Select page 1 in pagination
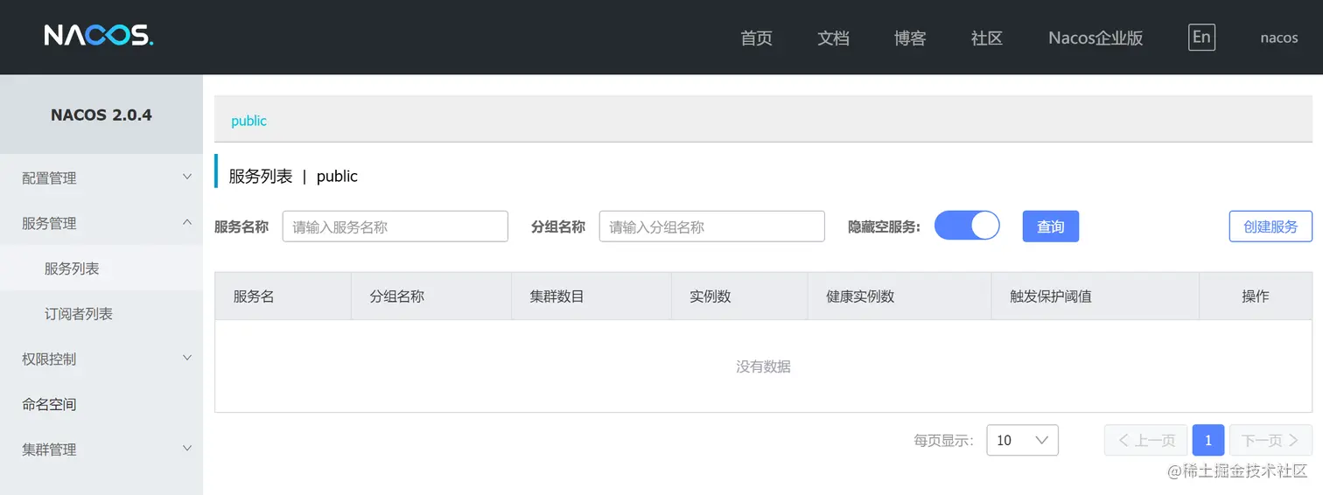The height and width of the screenshot is (495, 1323). tap(1208, 440)
